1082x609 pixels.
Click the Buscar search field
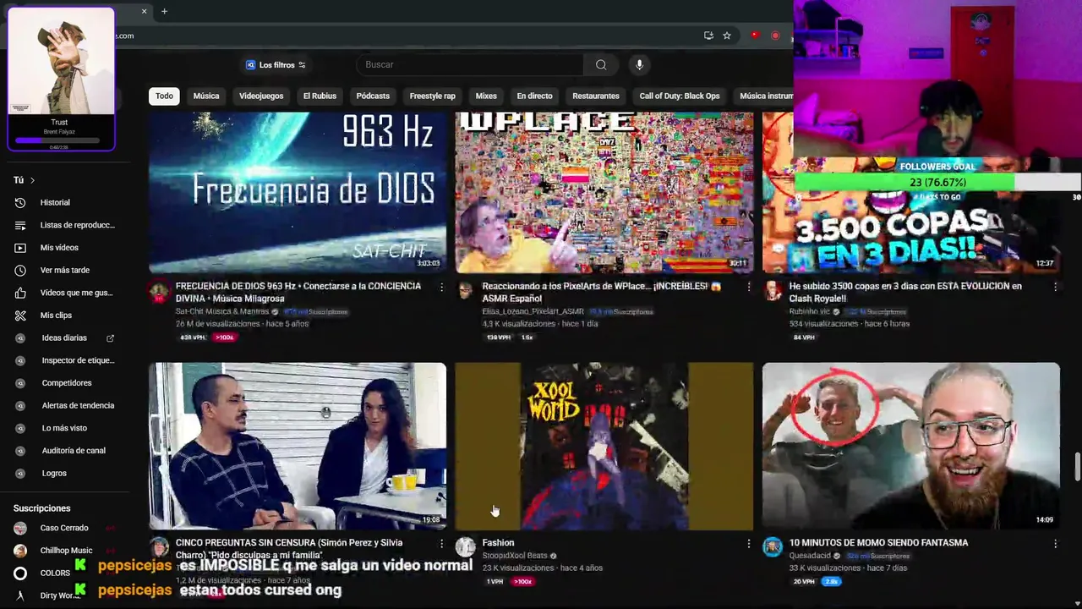point(471,64)
